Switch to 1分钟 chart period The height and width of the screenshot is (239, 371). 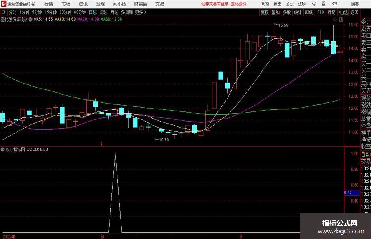click(24, 12)
